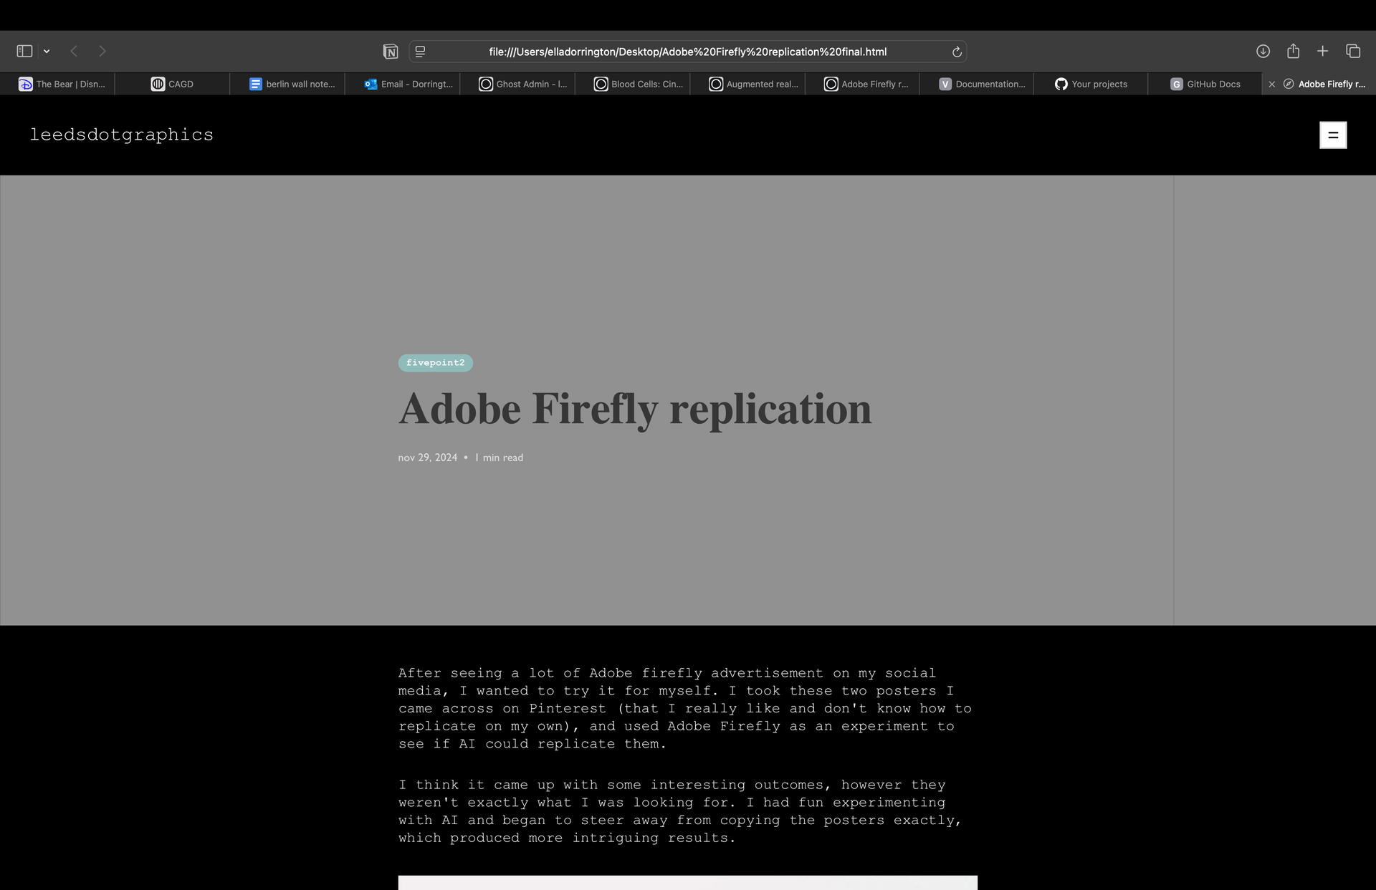Expand the leedsdotgraphics site navigation menu
This screenshot has height=890, width=1376.
pyautogui.click(x=1333, y=136)
